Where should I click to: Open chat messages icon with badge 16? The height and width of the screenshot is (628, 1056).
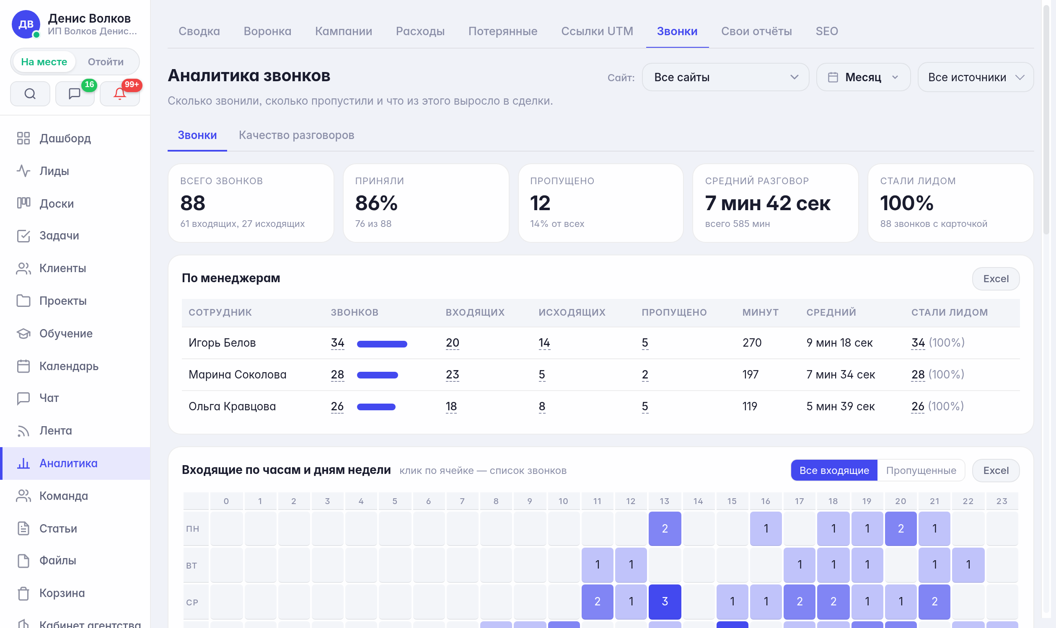point(75,93)
